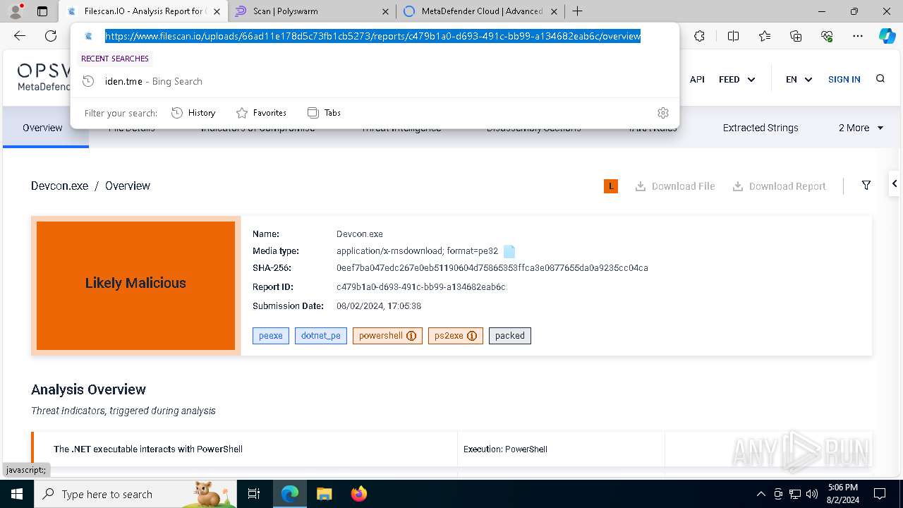Click the taskbar clock and date
The width and height of the screenshot is (903, 508).
[x=842, y=494]
